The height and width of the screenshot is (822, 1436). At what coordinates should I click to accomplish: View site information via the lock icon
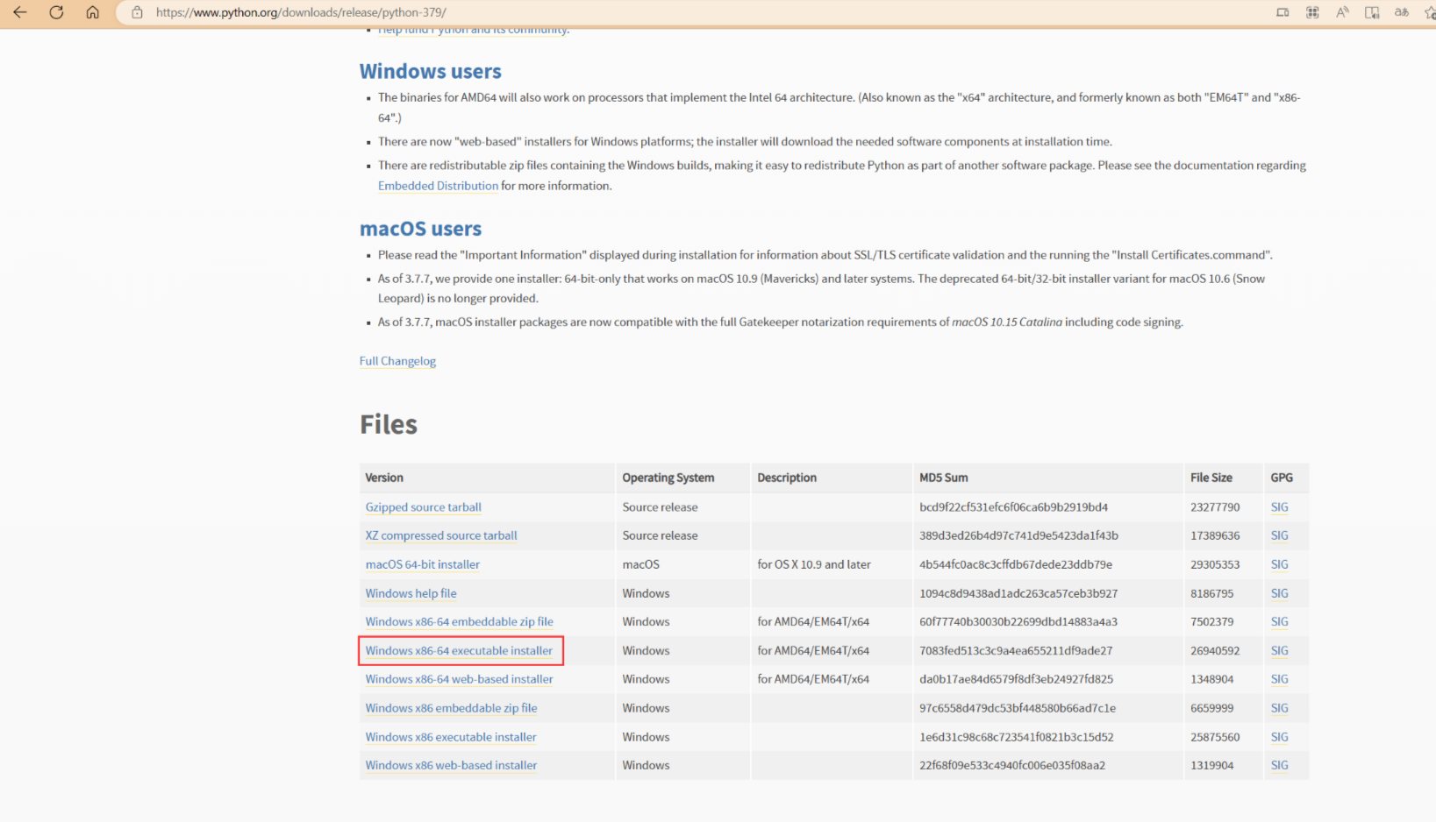tap(137, 12)
